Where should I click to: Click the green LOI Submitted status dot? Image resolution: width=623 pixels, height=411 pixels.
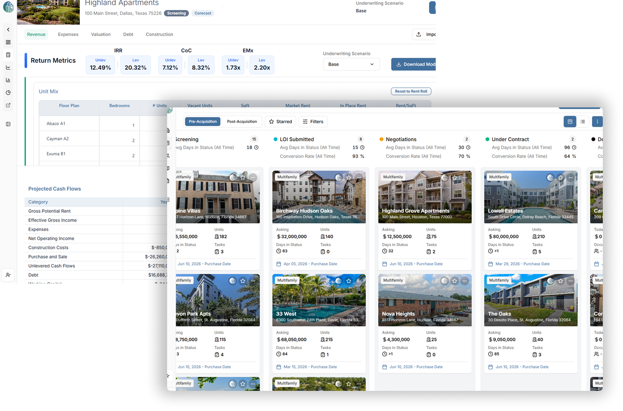[276, 139]
